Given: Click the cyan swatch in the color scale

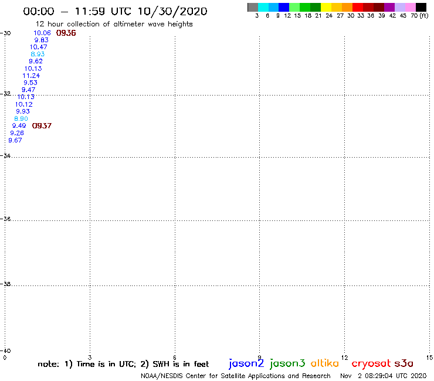Looking at the screenshot, I should 263,7.
